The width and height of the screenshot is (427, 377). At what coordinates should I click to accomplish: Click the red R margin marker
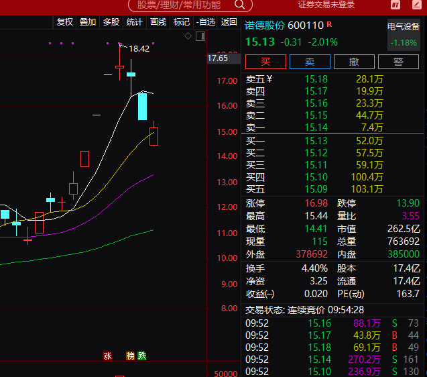pyautogui.click(x=329, y=24)
